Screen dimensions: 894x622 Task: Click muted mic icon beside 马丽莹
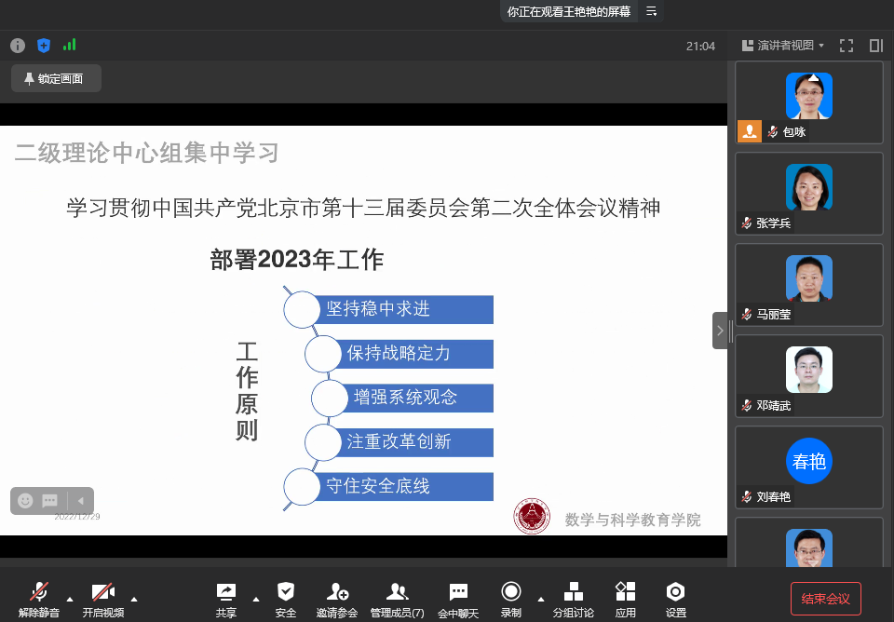[746, 314]
